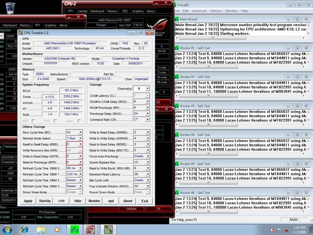Screen dimensions: 313x235
Task: Toggle the C1E checkbox
Action: tap(55, 121)
